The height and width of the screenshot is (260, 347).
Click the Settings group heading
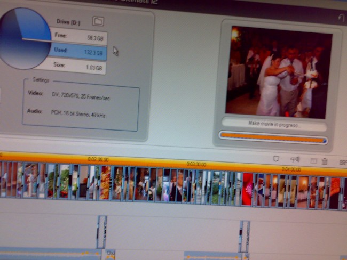point(41,80)
